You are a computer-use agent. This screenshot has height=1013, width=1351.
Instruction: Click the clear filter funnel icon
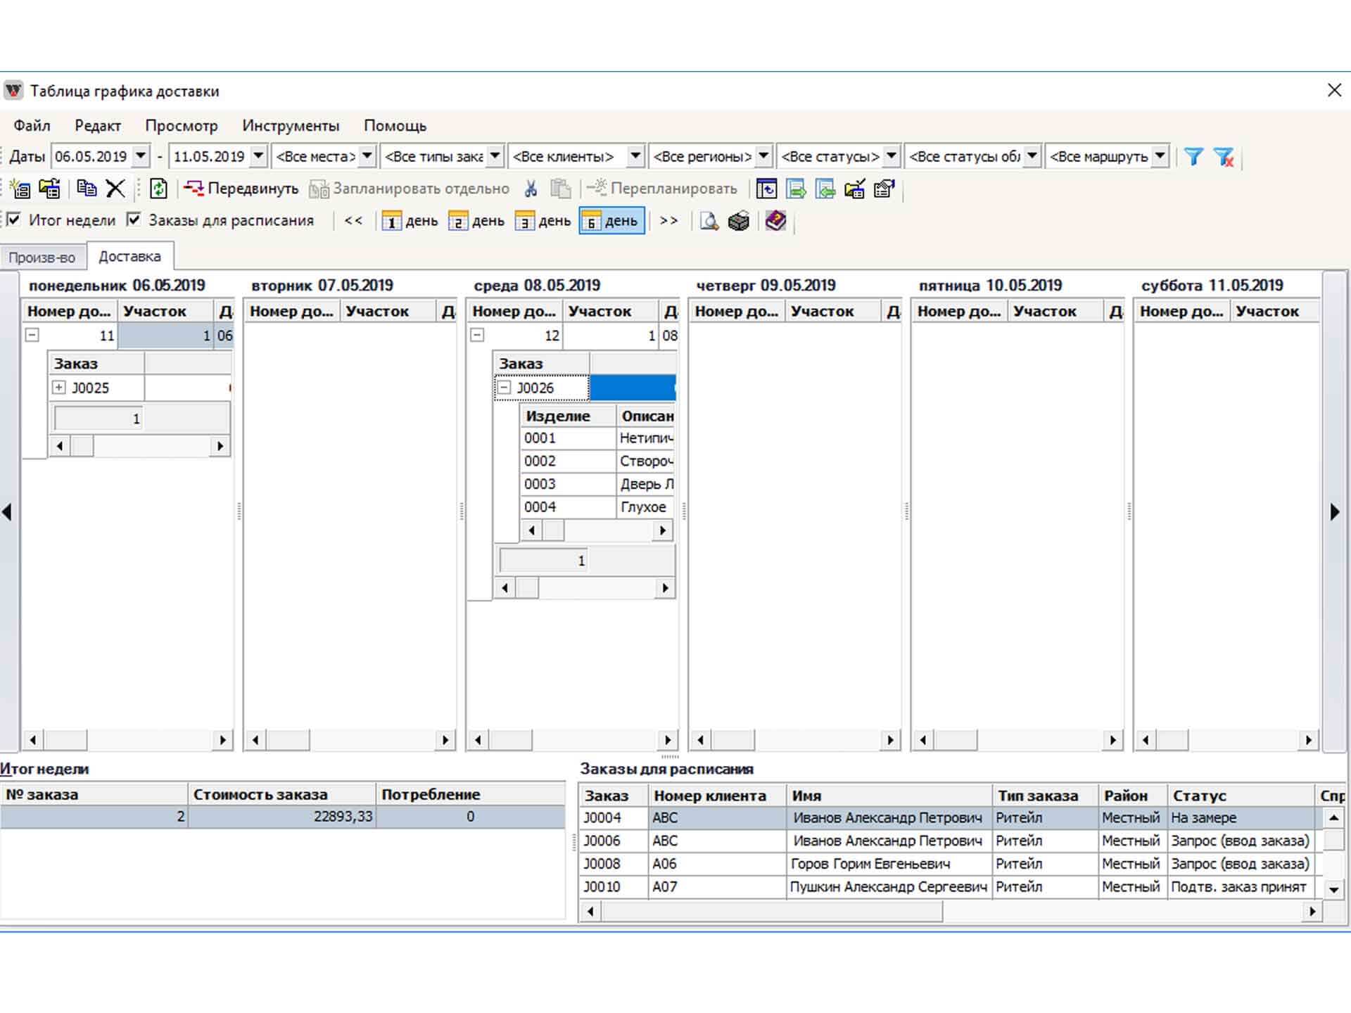pos(1224,156)
